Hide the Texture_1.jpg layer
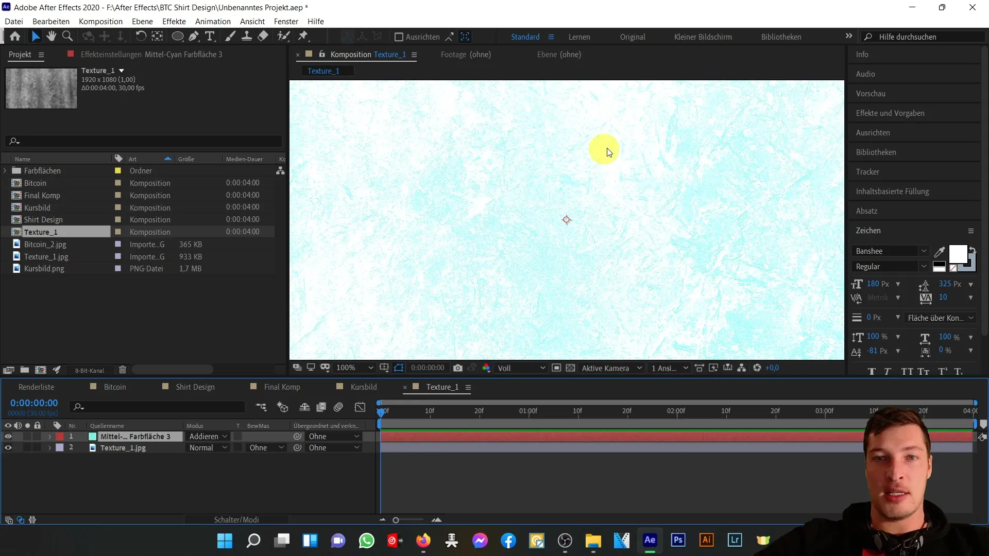989x556 pixels. (8, 448)
